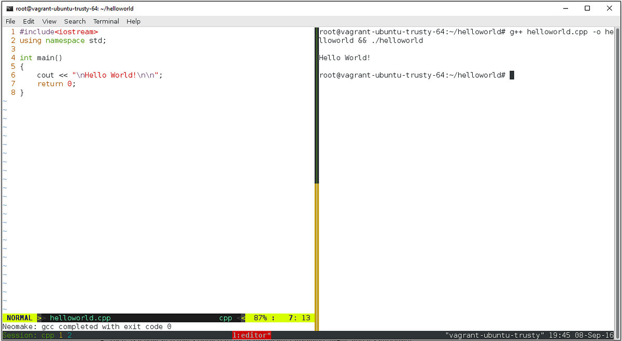Click the NORMAL mode indicator in vim statusline

point(19,318)
